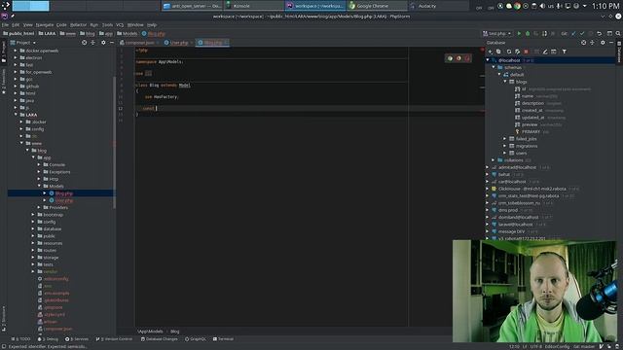Open the TODO tool window

coord(21,339)
